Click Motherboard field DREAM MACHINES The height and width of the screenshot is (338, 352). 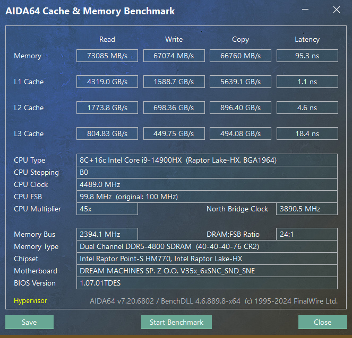point(207,271)
